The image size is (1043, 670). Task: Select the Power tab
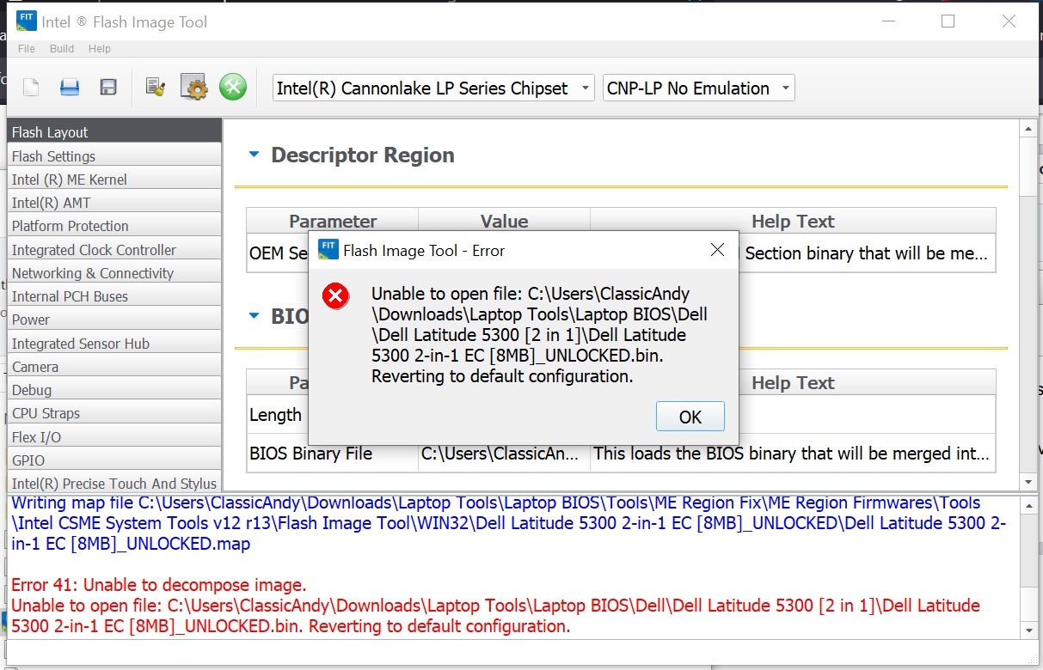(114, 320)
